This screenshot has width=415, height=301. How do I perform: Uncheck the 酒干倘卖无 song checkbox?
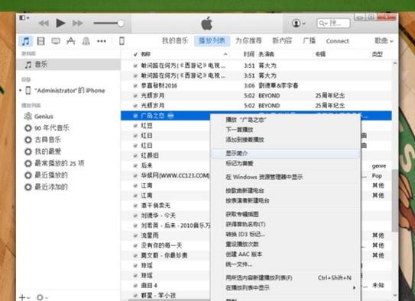(x=135, y=206)
